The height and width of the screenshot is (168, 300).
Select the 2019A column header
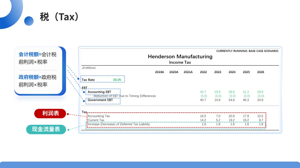coord(159,72)
